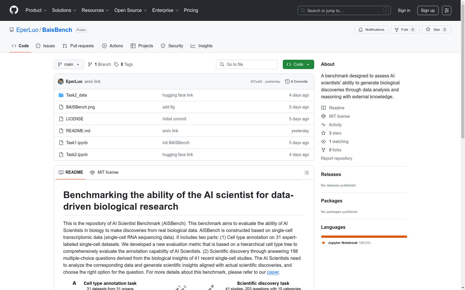This screenshot has height=290, width=465.
Task: Open the main branch selector dropdown
Action: (x=69, y=64)
